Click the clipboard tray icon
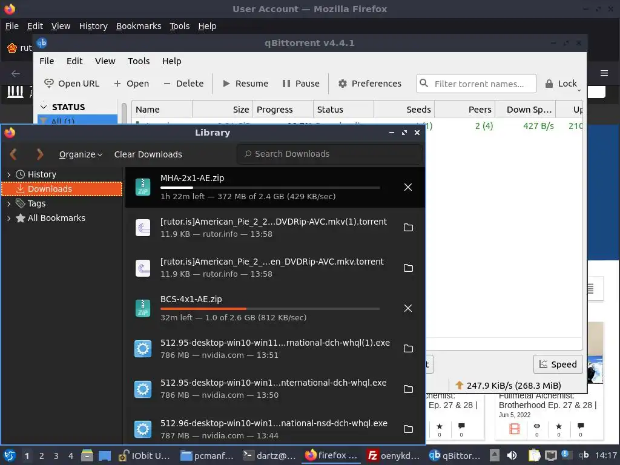The image size is (620, 465). pos(534,455)
